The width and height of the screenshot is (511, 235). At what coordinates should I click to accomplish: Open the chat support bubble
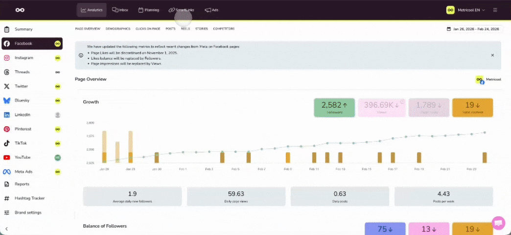(498, 223)
